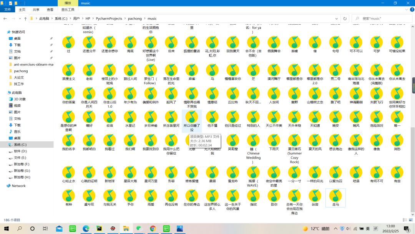This screenshot has height=234, width=415.
Task: Select the music file 天外来物
Action: pos(294,119)
